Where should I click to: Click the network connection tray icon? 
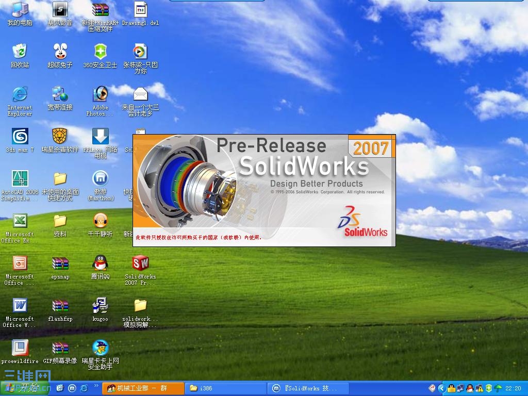point(460,388)
